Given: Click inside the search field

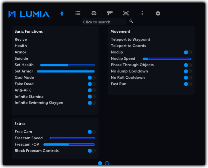Looking at the screenshot, I should (103, 22).
